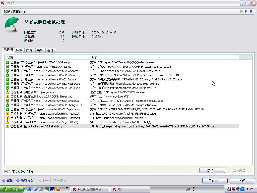Select the AdWare.Win32.HotBar.bq row
Viewport: 257px width, 193px height.
(x=122, y=84)
